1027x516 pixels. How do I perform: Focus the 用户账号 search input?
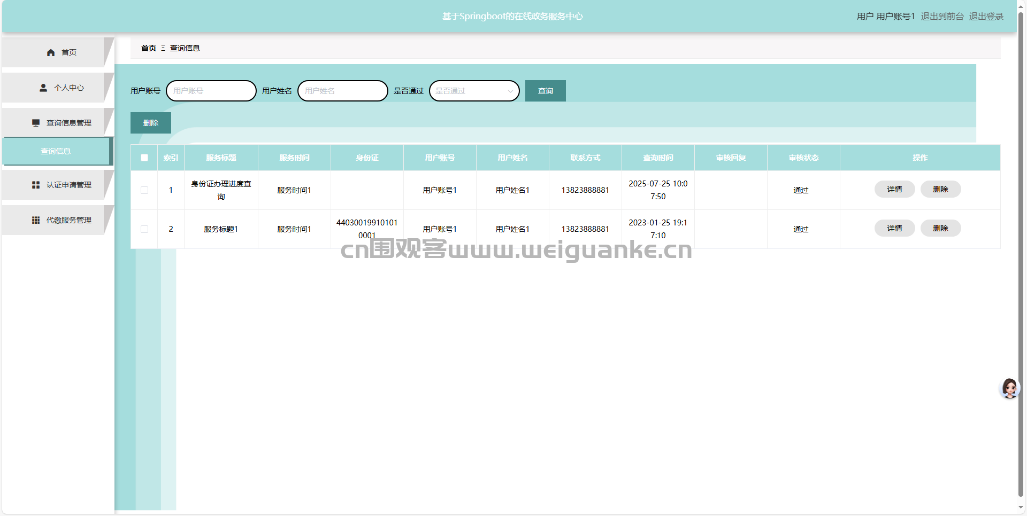click(x=211, y=91)
